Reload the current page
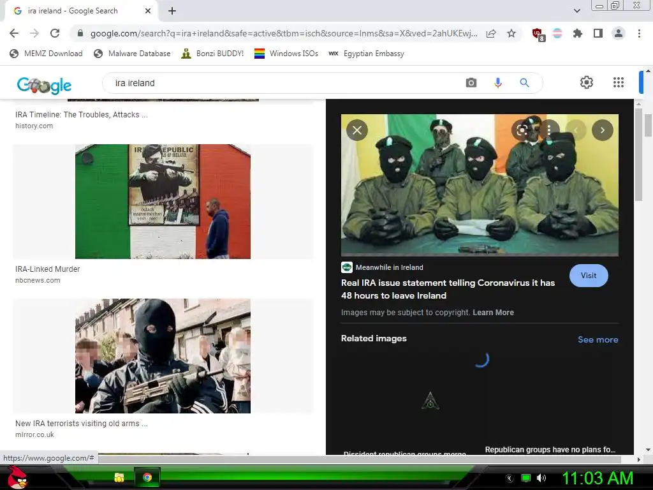Image resolution: width=653 pixels, height=490 pixels. (55, 33)
